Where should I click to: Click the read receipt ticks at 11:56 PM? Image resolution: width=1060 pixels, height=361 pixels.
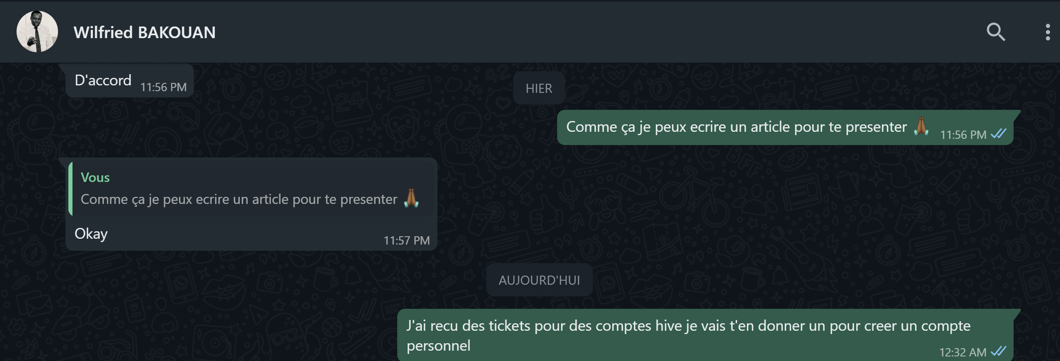999,134
